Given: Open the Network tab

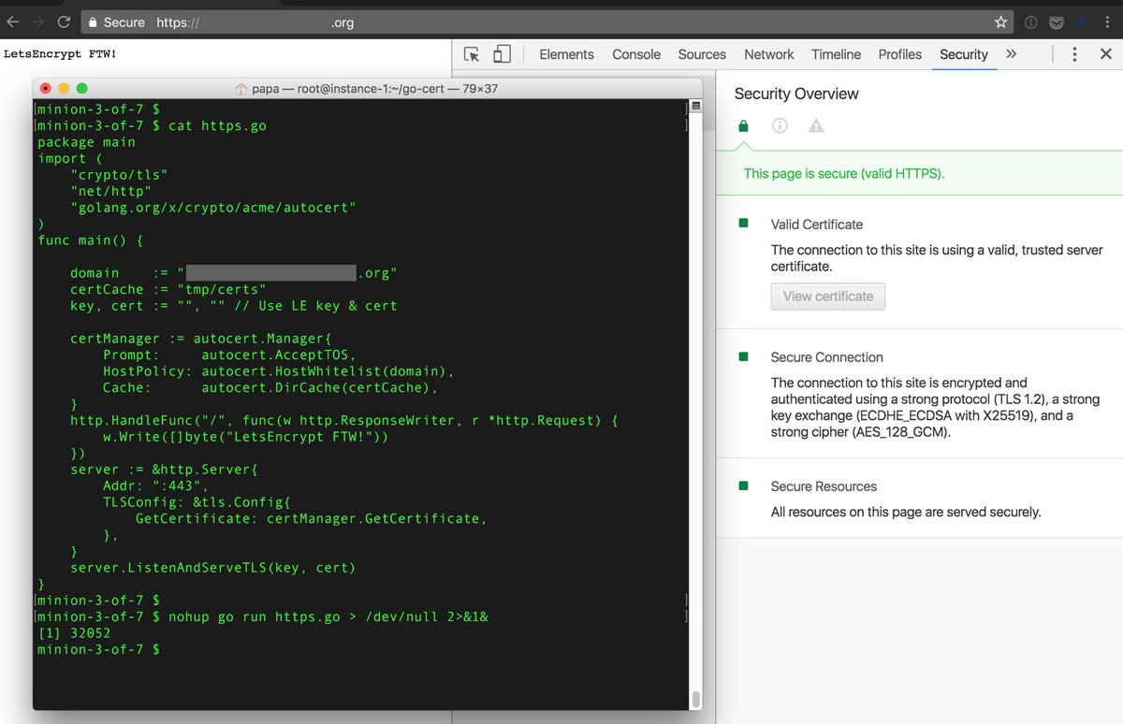Looking at the screenshot, I should [x=769, y=54].
